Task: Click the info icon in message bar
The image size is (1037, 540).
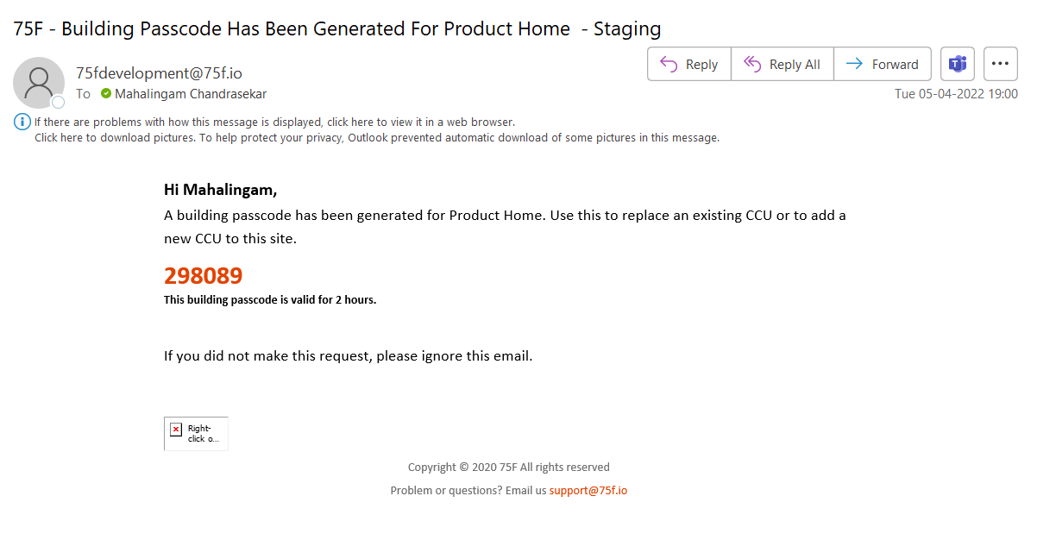Action: point(22,122)
